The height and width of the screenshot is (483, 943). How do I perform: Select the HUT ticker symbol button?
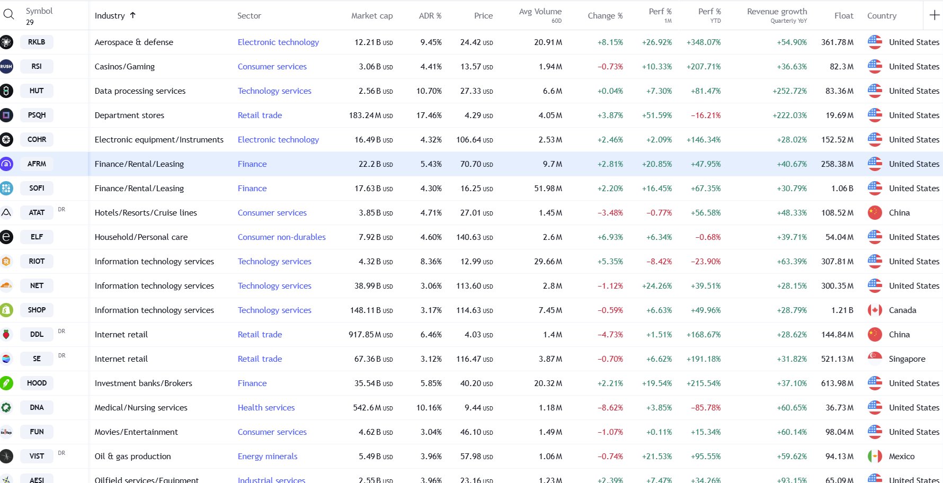point(37,91)
